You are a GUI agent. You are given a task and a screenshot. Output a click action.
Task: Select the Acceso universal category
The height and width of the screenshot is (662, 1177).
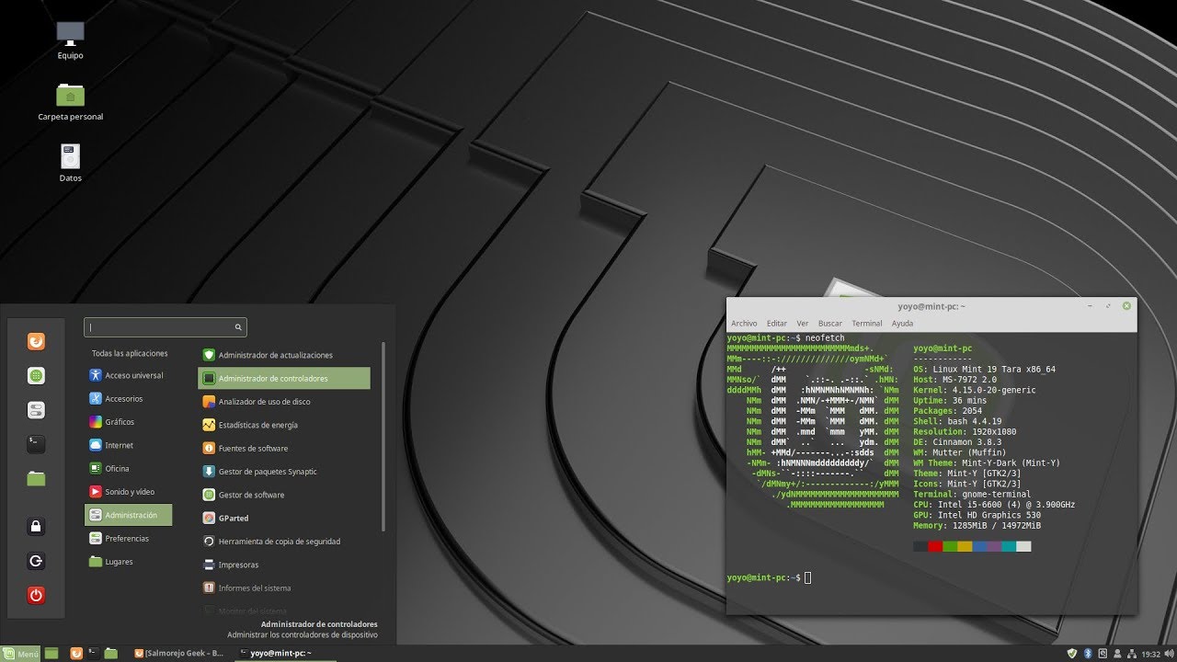[128, 375]
